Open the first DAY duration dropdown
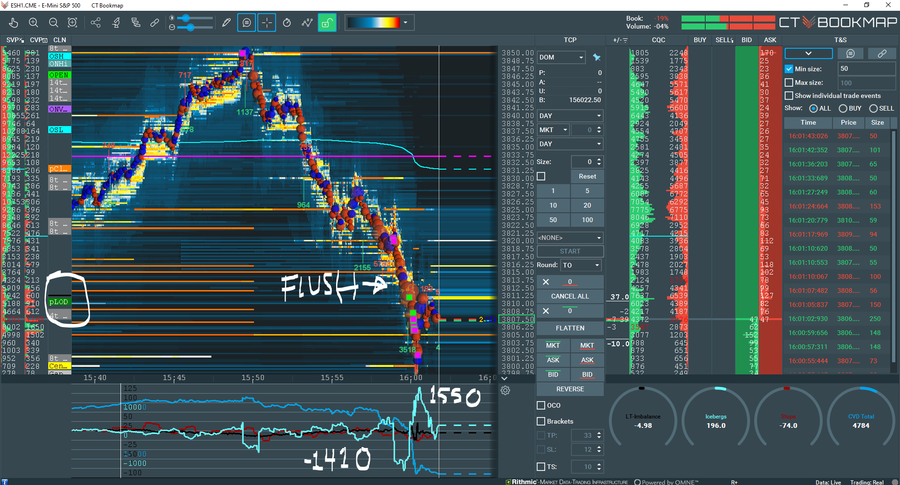900x485 pixels. pos(570,116)
